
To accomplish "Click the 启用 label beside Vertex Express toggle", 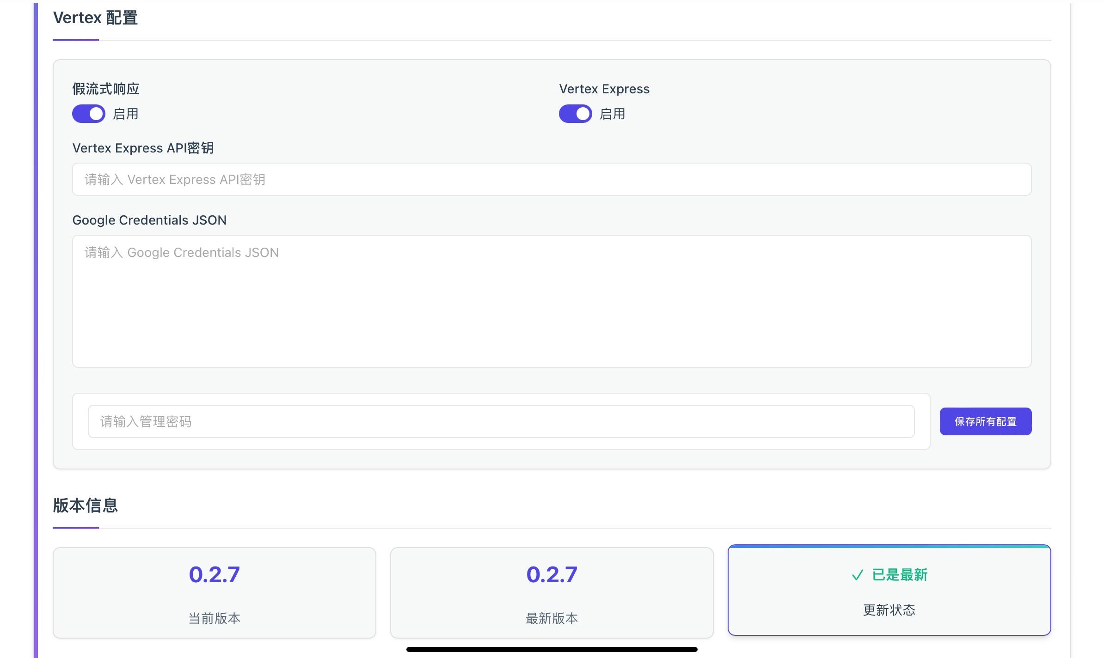I will click(612, 114).
